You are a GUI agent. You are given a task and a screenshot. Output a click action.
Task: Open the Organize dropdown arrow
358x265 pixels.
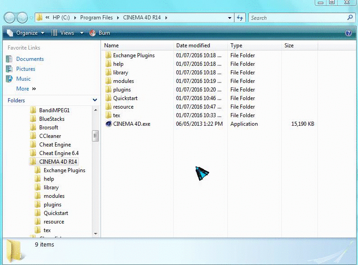(42, 33)
